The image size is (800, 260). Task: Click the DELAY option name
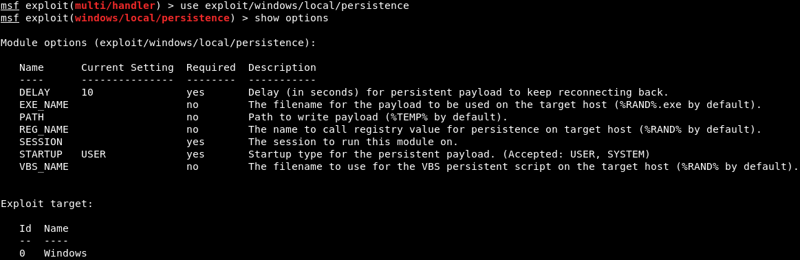[x=34, y=92]
